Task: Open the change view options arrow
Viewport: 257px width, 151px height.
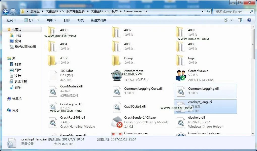Action: (x=232, y=20)
